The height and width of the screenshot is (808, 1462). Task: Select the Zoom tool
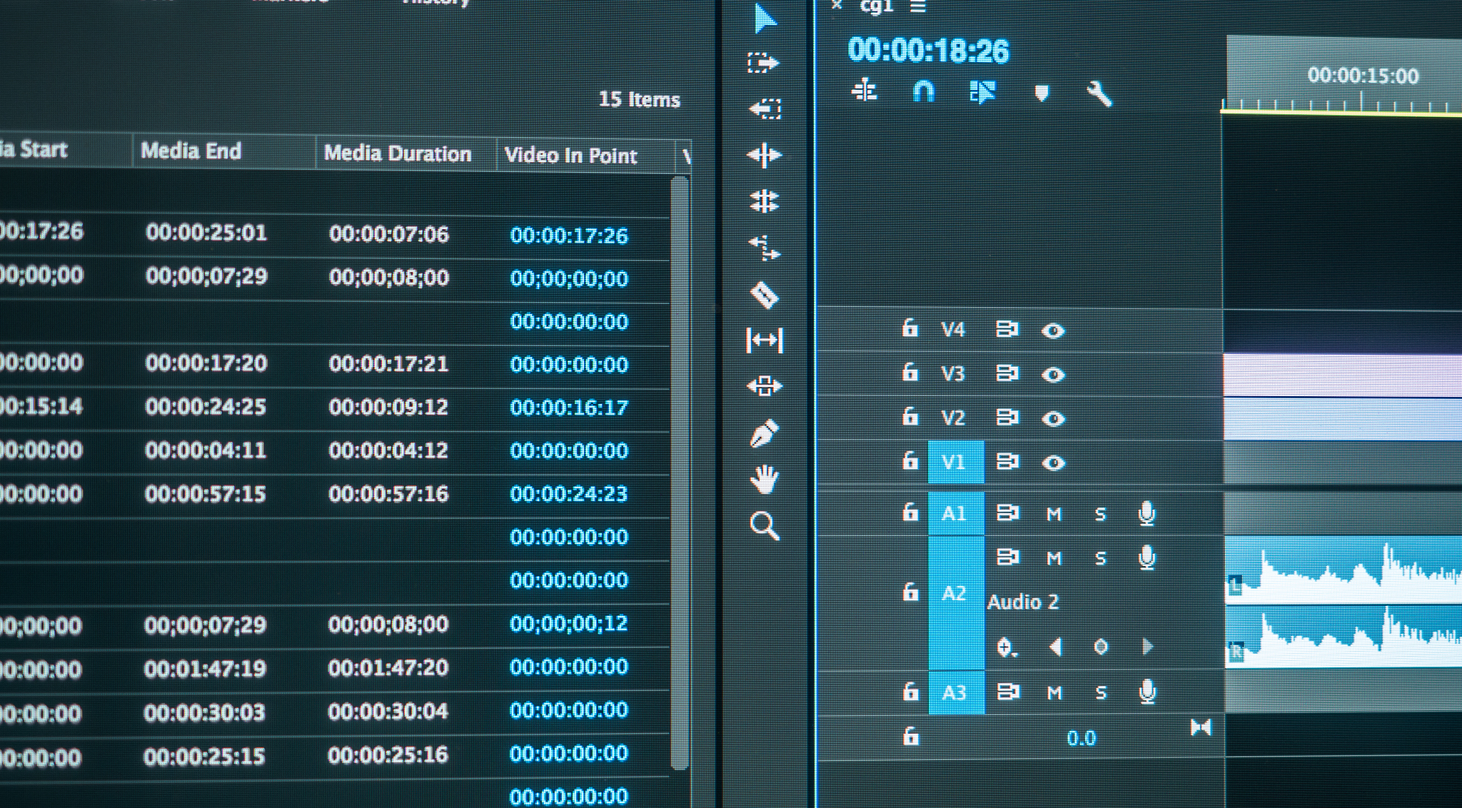[764, 526]
